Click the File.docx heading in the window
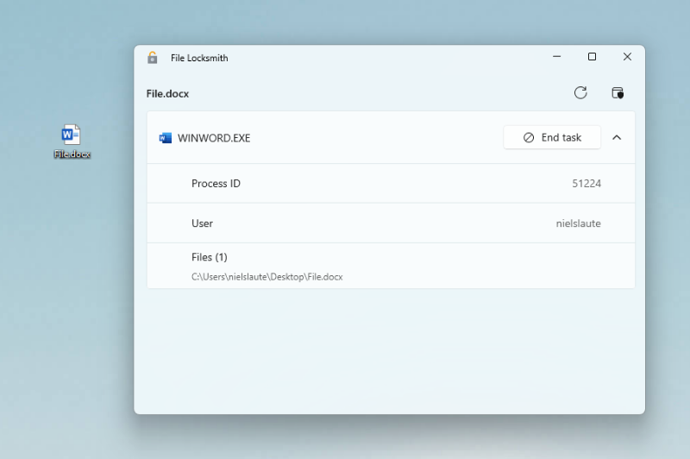Screen dimensions: 690x459 (167, 93)
